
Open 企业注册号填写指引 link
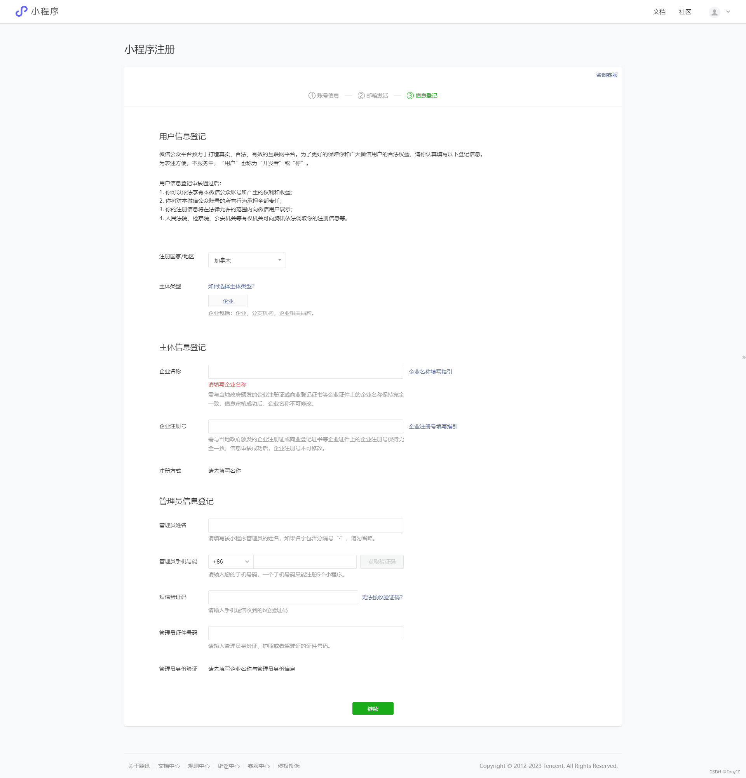click(433, 426)
